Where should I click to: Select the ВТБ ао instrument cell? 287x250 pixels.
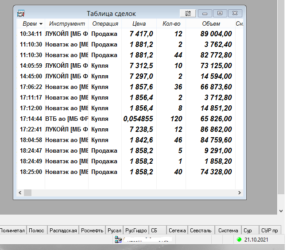tap(66, 119)
